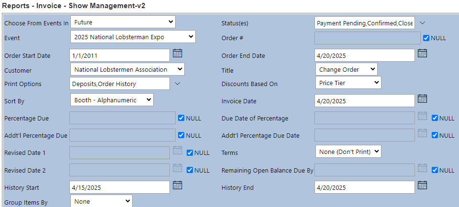Expand the Status(es) multi-select chevron
Screen dimensions: 459x207
pyautogui.click(x=422, y=23)
